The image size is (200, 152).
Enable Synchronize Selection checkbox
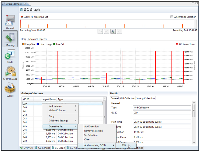coord(172,17)
